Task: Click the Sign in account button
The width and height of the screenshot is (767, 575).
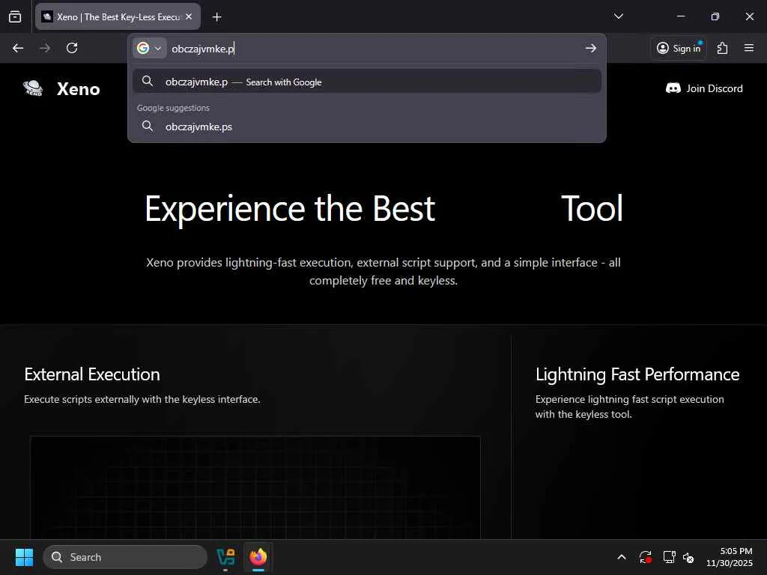Action: pos(679,48)
